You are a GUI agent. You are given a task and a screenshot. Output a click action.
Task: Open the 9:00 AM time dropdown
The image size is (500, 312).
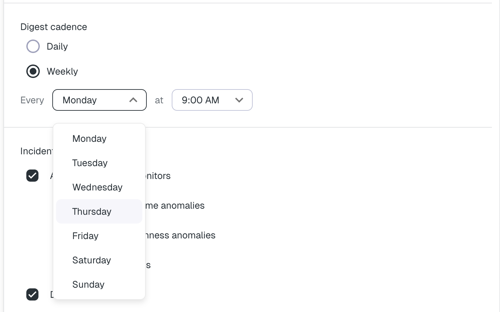point(212,100)
